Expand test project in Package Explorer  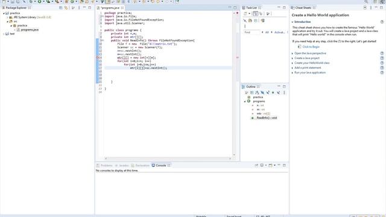tap(4, 34)
